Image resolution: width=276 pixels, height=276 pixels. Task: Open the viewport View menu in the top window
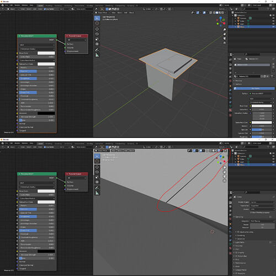(x=114, y=13)
